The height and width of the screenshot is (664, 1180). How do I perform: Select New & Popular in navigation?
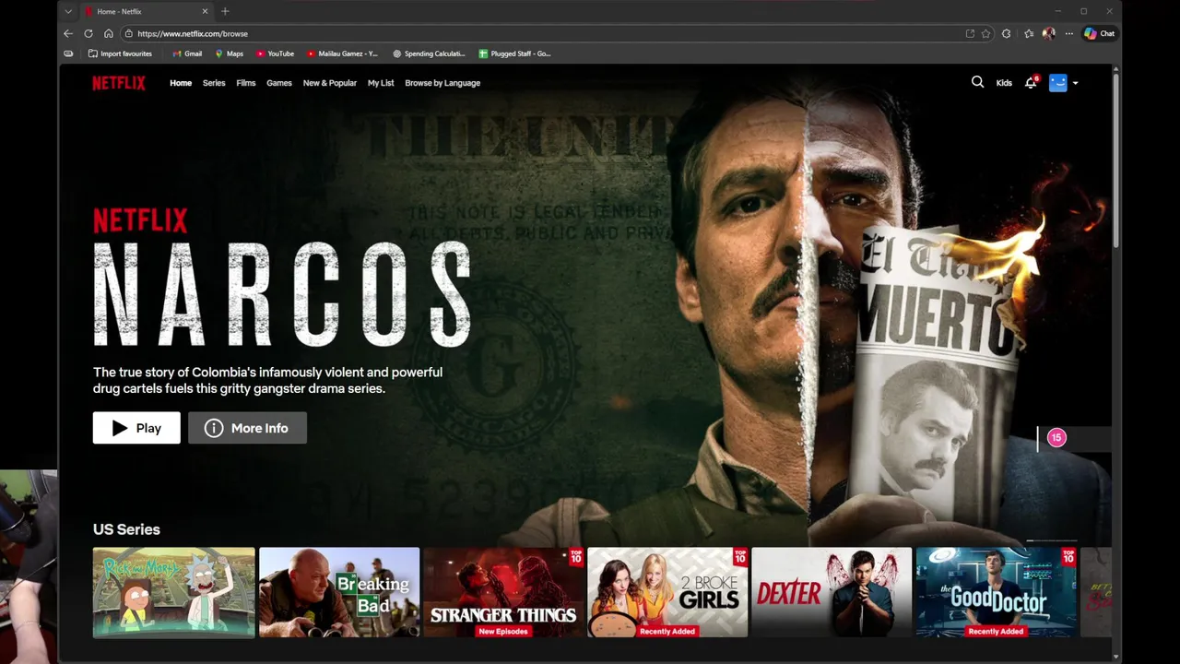tap(330, 83)
